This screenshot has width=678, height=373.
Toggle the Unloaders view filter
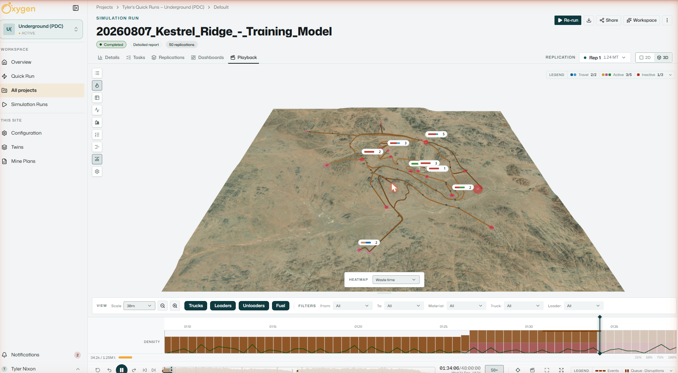pyautogui.click(x=254, y=306)
